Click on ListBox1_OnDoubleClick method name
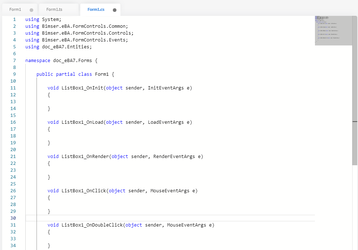This screenshot has height=250, width=358. click(92, 225)
